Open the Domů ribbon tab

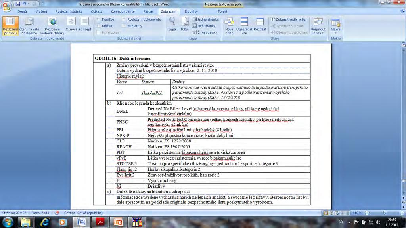click(22, 11)
